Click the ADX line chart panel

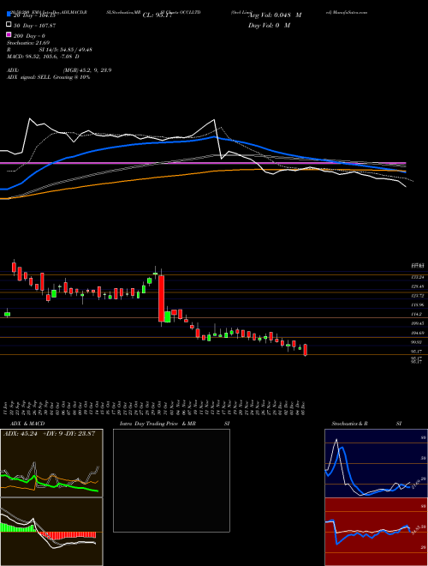pos(51,463)
